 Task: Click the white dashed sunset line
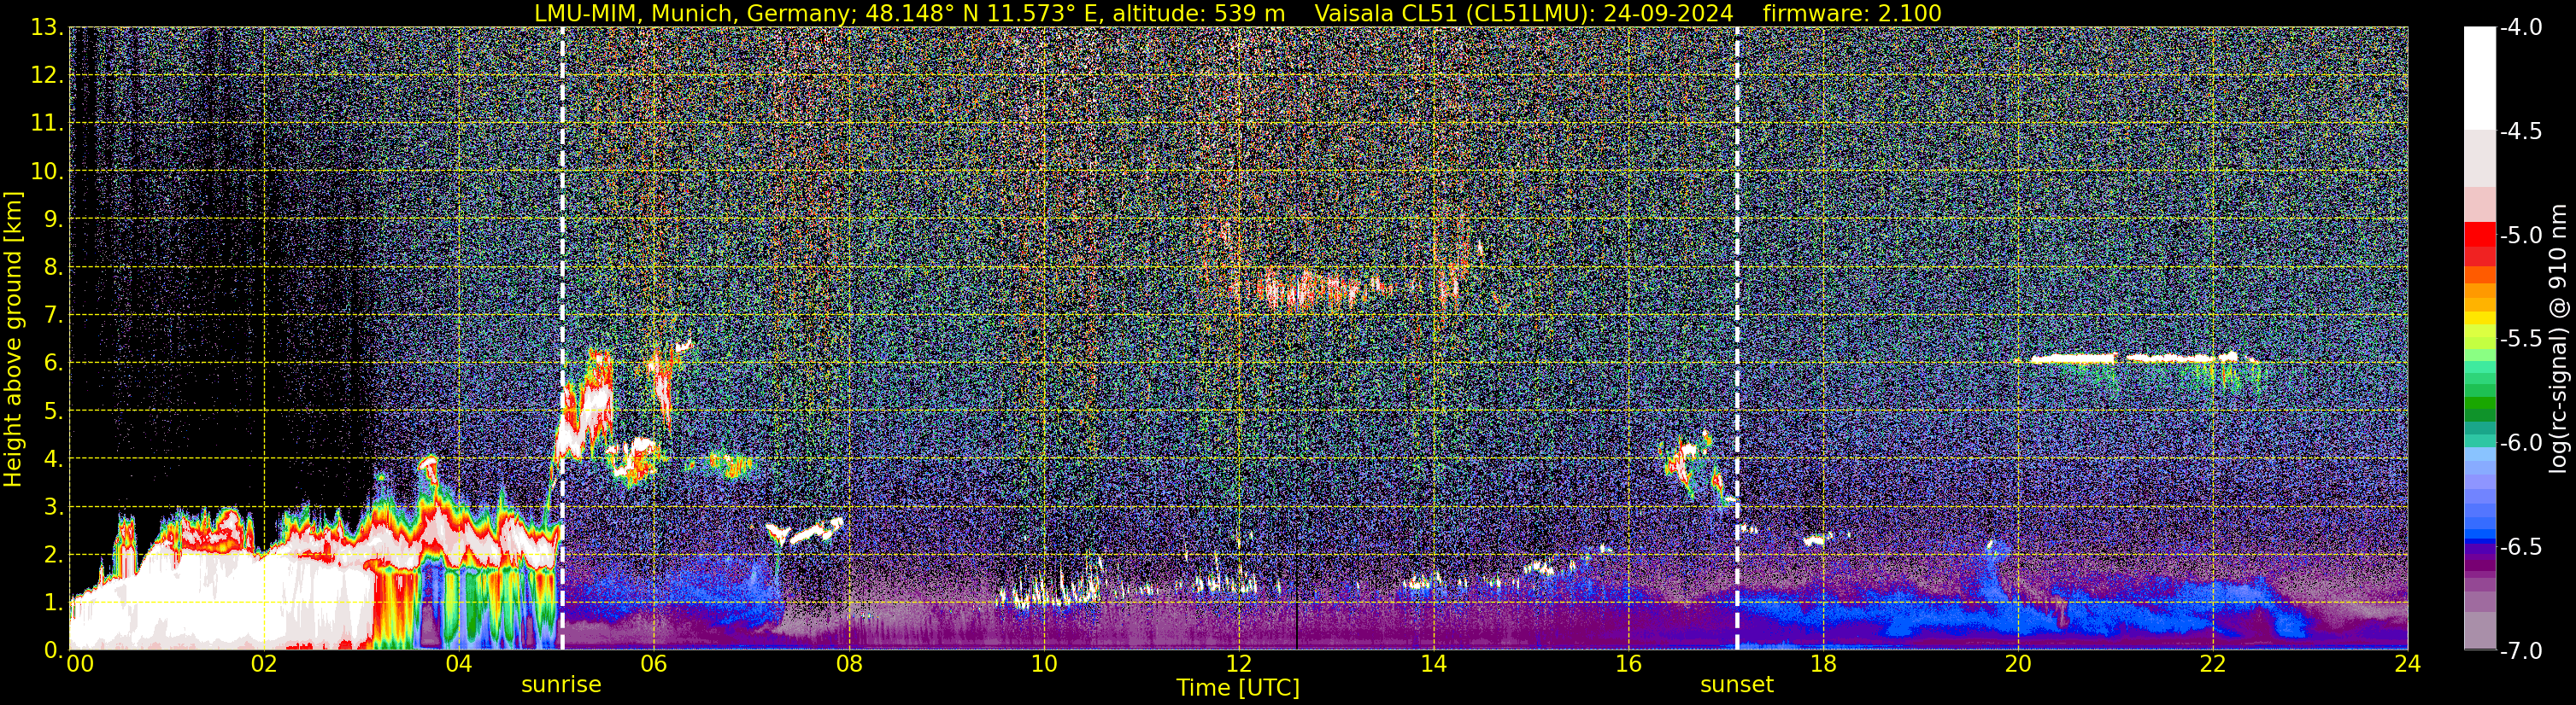pos(1737,340)
